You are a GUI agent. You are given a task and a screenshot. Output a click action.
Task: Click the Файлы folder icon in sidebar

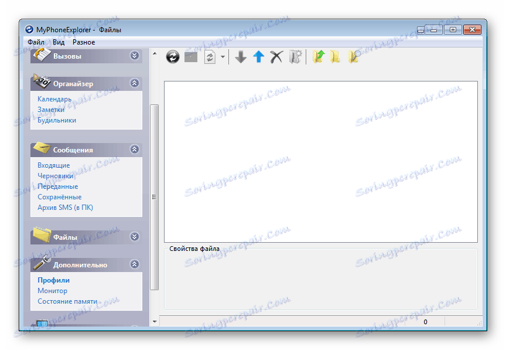tap(42, 235)
